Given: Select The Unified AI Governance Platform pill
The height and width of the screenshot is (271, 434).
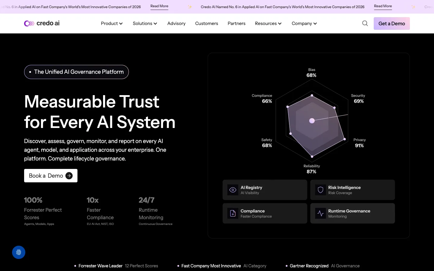Looking at the screenshot, I should point(76,72).
